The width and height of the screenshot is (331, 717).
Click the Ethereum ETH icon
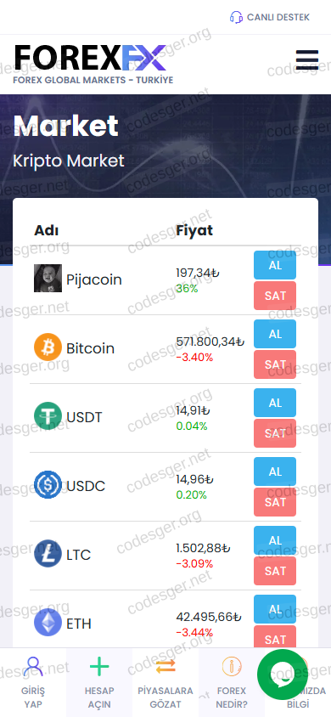(x=48, y=623)
